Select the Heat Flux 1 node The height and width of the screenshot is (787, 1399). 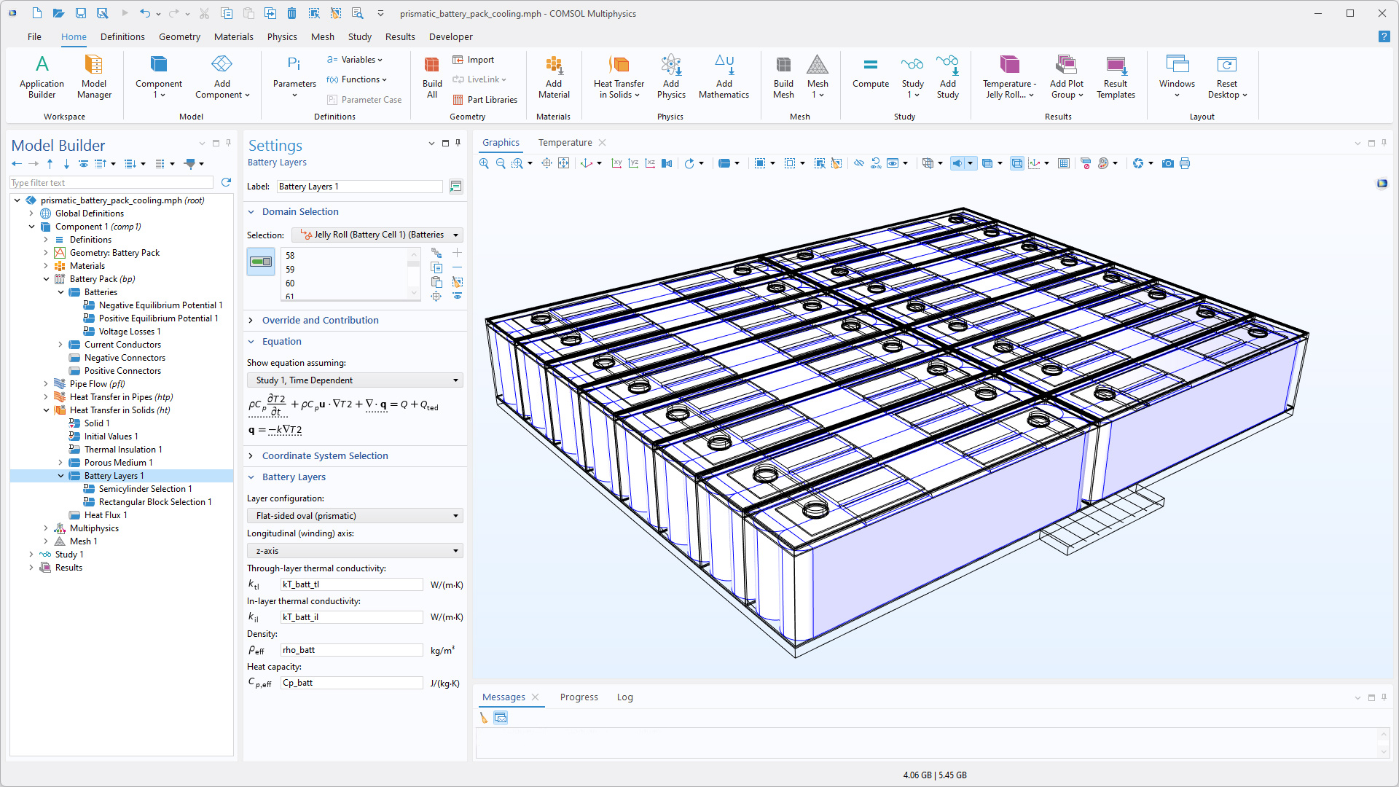(x=106, y=515)
